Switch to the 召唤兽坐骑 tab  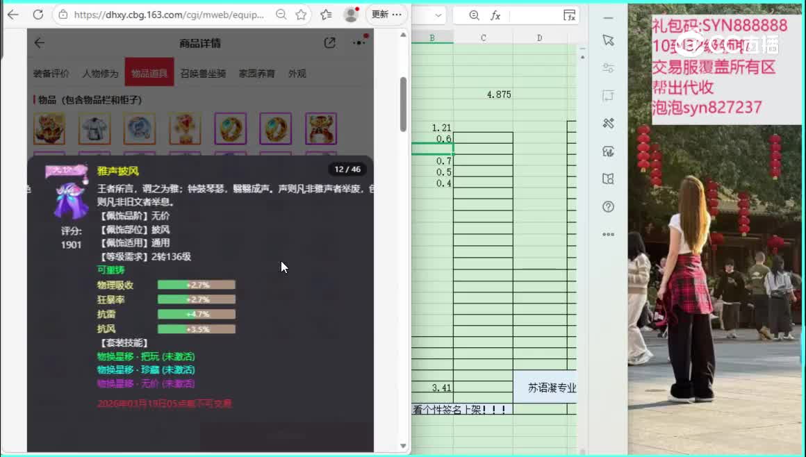(203, 74)
